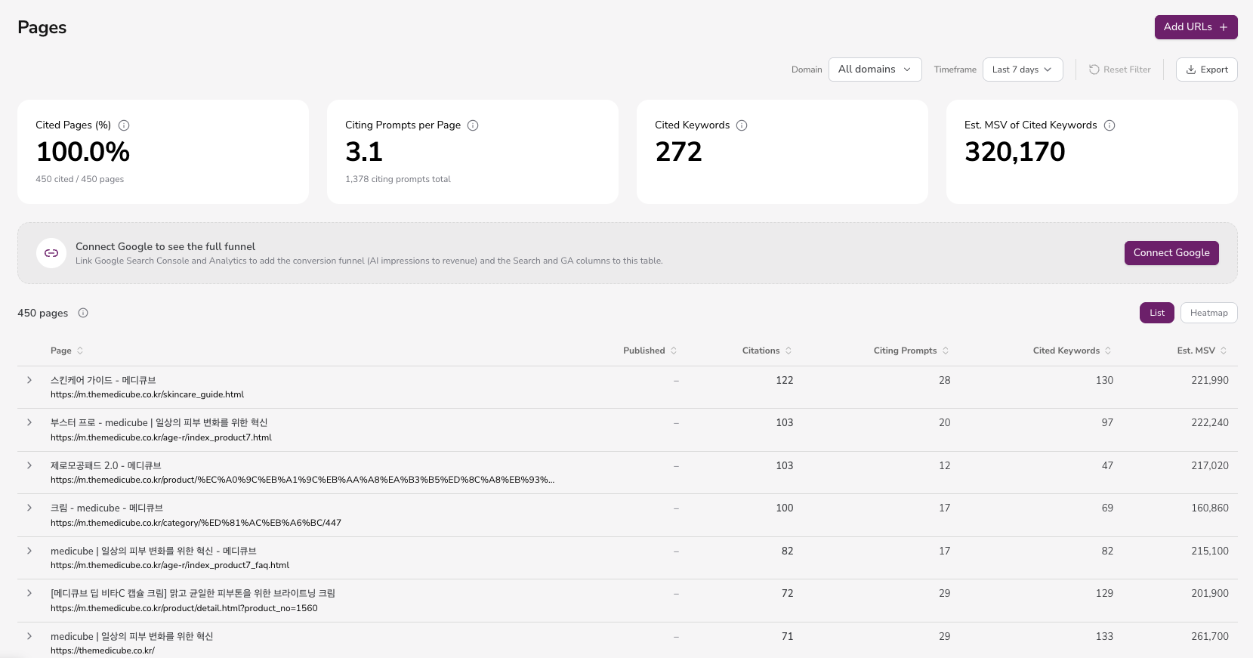The image size is (1253, 658).
Task: Click the 261,700 Est. MSV cell
Action: (1210, 636)
